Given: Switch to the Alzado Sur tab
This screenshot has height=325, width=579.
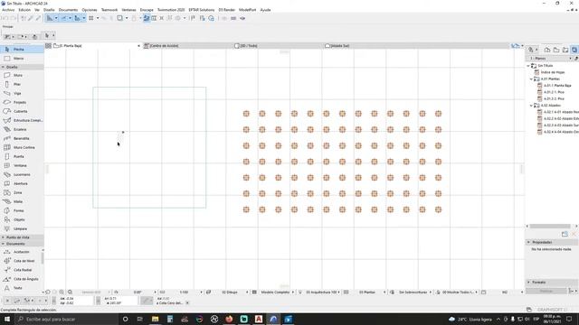Looking at the screenshot, I should (x=369, y=46).
